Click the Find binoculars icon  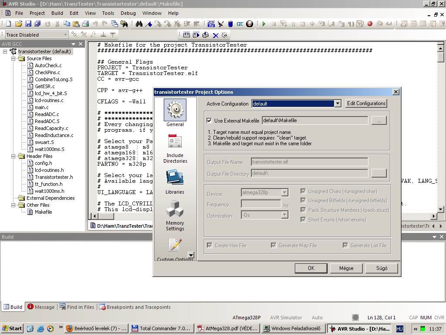click(139, 24)
